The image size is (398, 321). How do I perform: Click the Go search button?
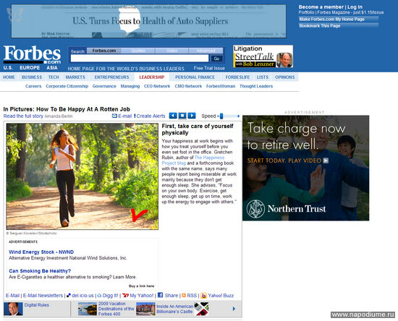(x=216, y=59)
